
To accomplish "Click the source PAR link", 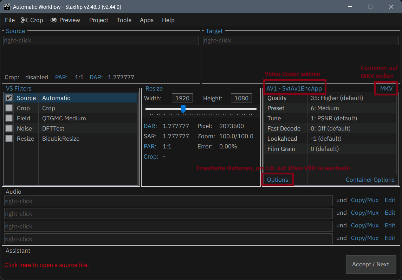I will (61, 77).
